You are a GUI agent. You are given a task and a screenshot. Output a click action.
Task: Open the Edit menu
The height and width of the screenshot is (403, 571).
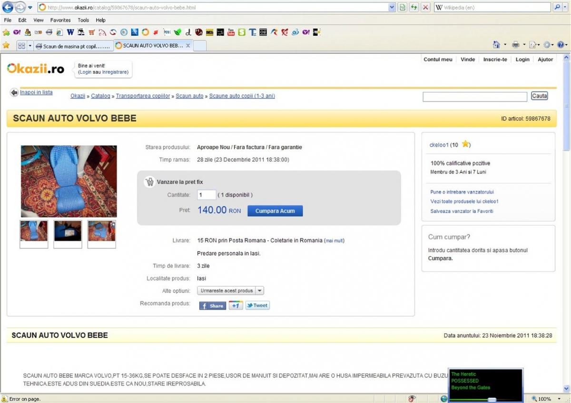point(22,20)
